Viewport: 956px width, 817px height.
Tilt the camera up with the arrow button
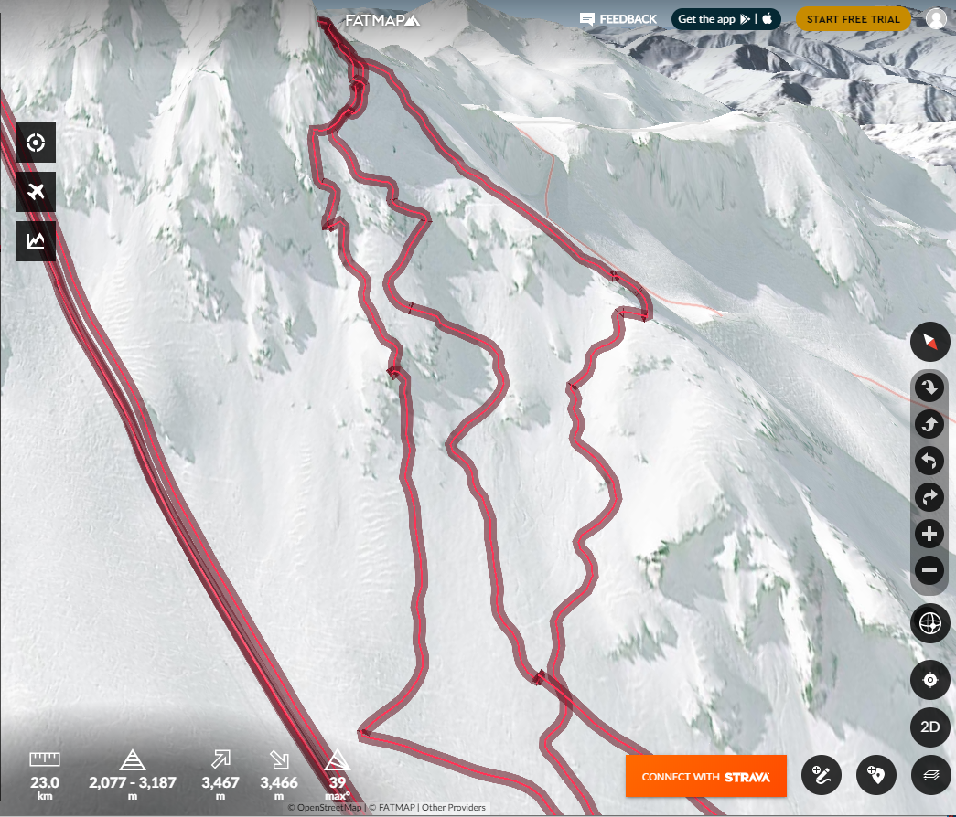point(929,424)
